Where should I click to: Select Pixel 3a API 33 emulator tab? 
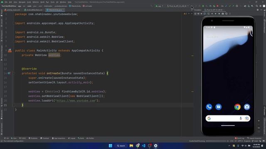click(x=214, y=10)
